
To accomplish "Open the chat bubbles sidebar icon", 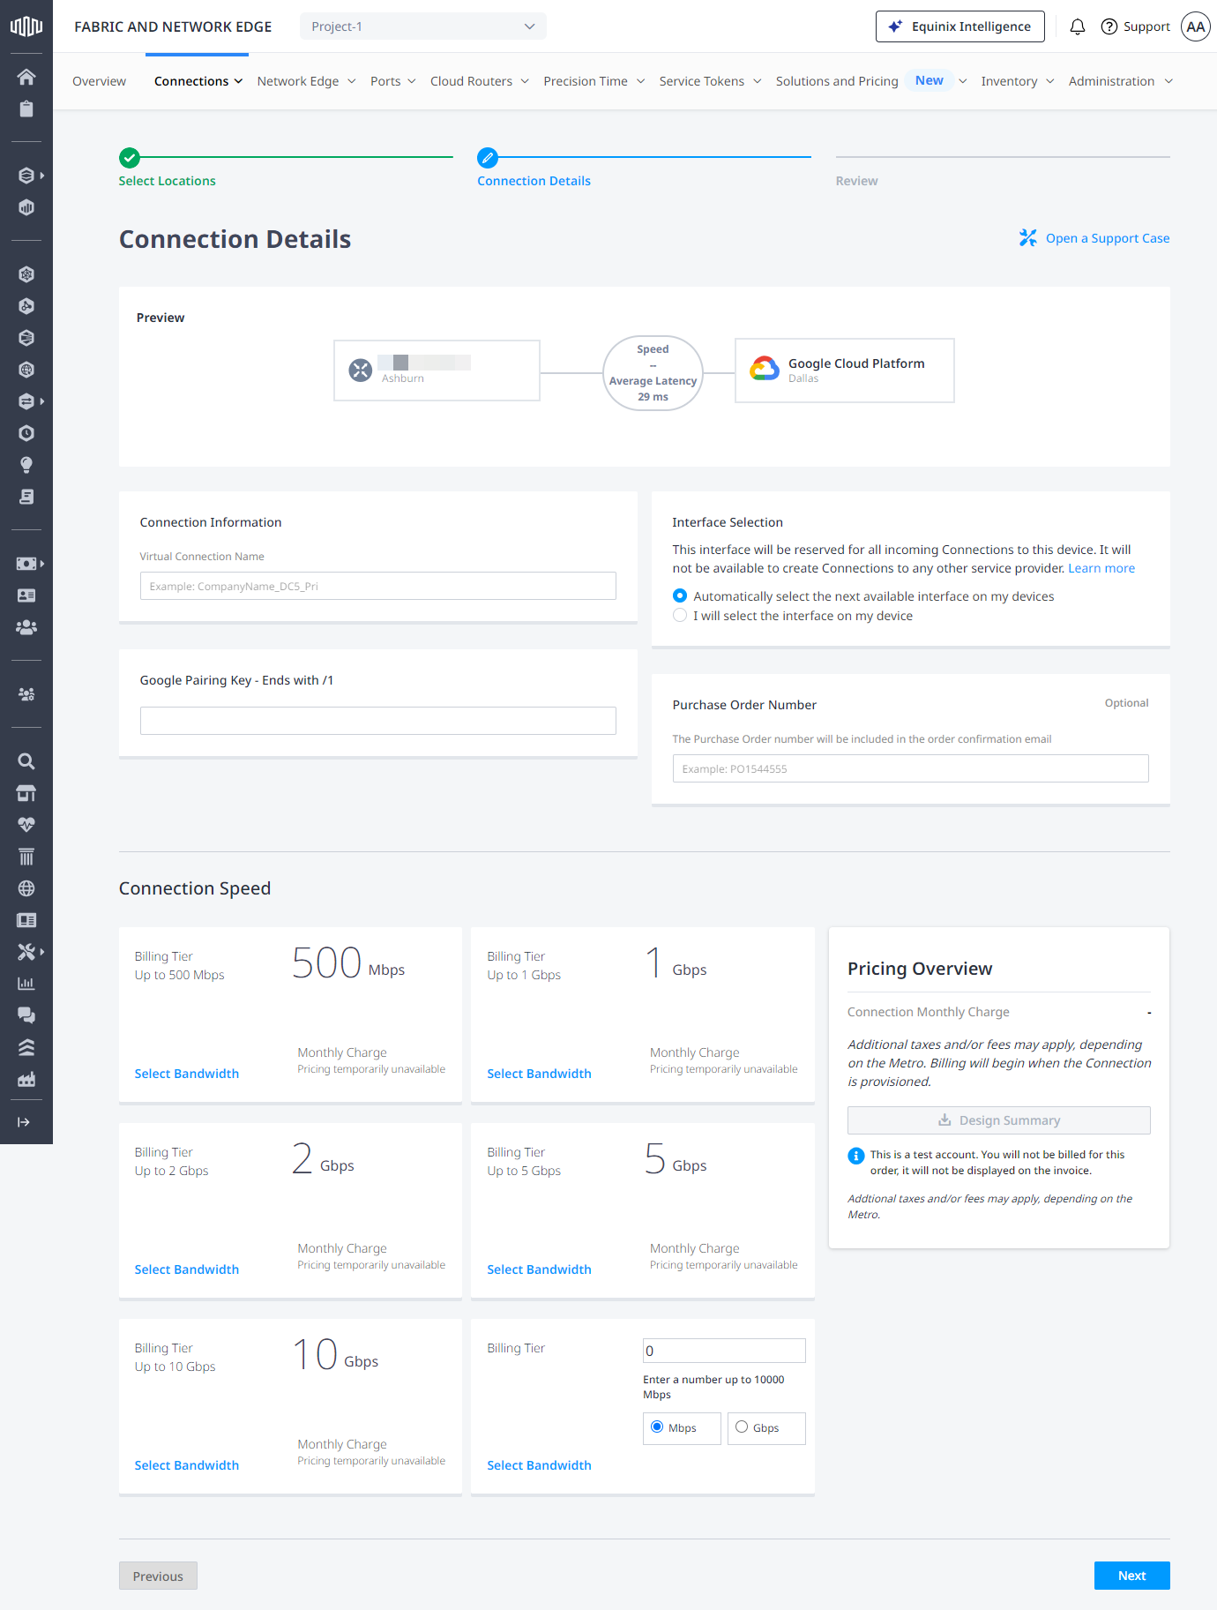I will pyautogui.click(x=26, y=1015).
